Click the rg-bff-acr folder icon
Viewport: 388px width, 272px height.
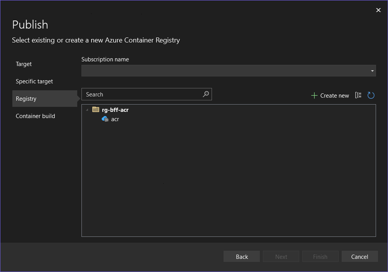click(96, 109)
